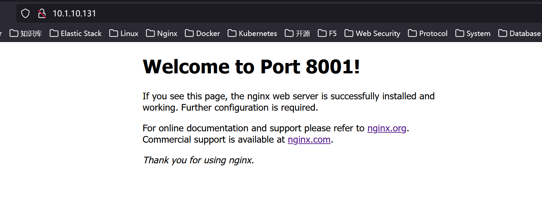The height and width of the screenshot is (215, 542).
Task: Open the Nginx bookmark folder
Action: point(162,33)
